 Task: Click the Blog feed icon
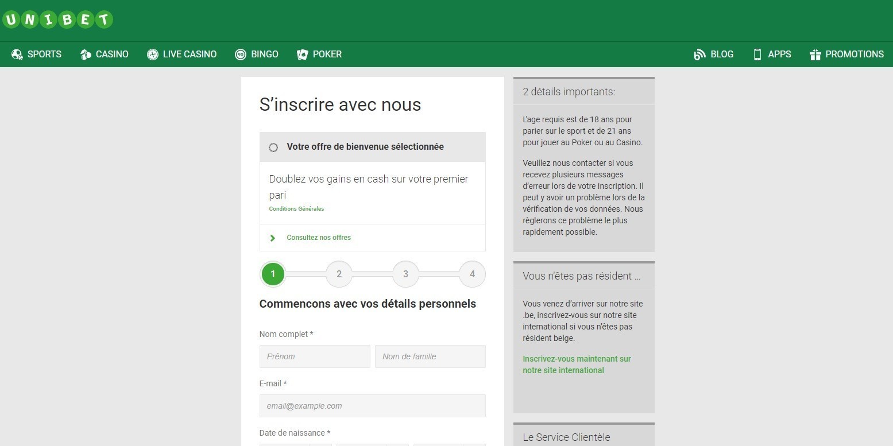[699, 55]
